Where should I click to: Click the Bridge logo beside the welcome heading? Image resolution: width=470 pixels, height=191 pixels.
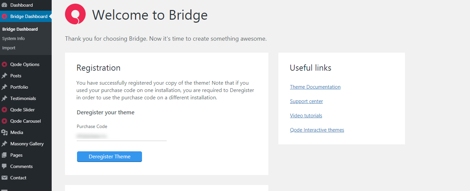[75, 14]
